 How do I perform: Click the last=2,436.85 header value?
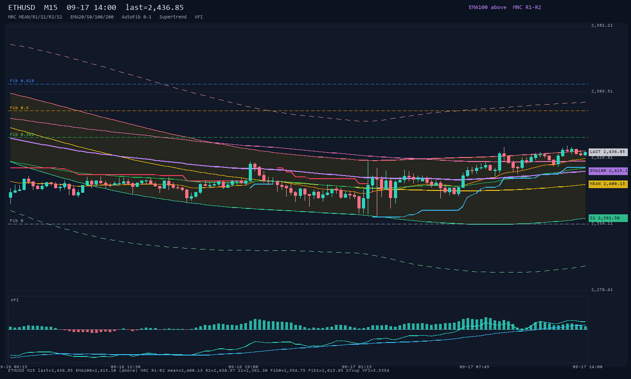(155, 8)
